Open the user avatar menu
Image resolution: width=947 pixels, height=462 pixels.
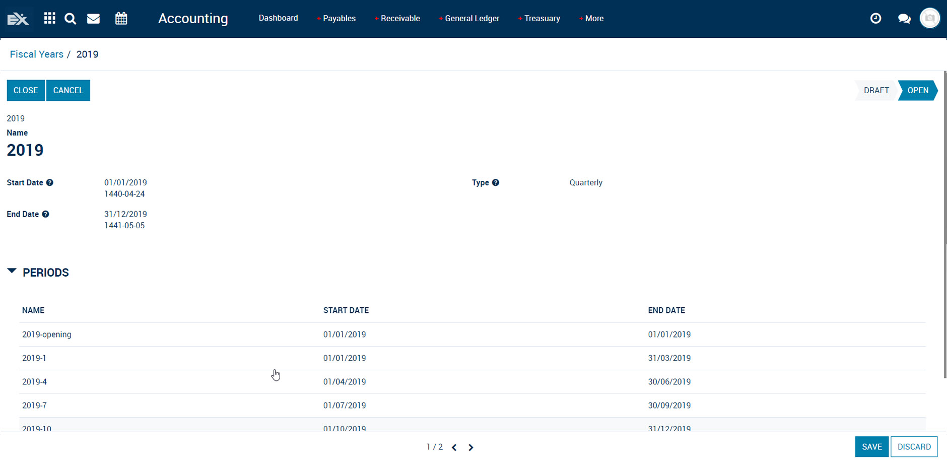point(930,19)
